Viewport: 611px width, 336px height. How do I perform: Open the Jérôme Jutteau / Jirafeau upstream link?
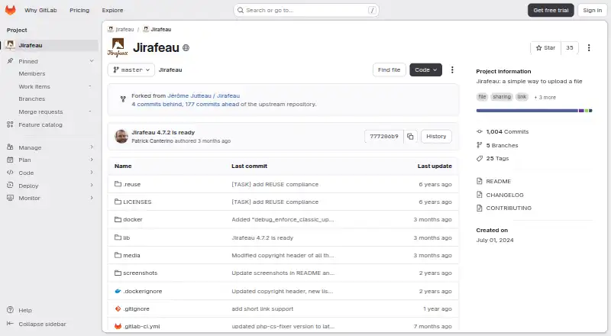tap(203, 95)
